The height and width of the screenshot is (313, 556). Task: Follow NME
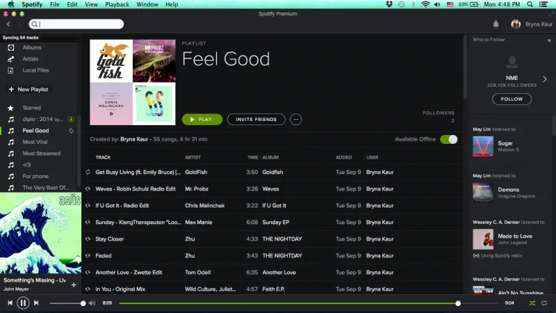coord(512,99)
